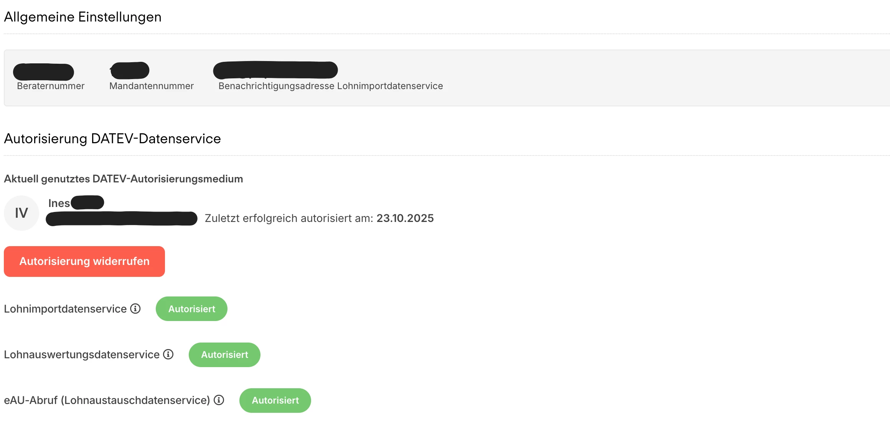Click the redacted value above Beraternummer

[x=43, y=72]
